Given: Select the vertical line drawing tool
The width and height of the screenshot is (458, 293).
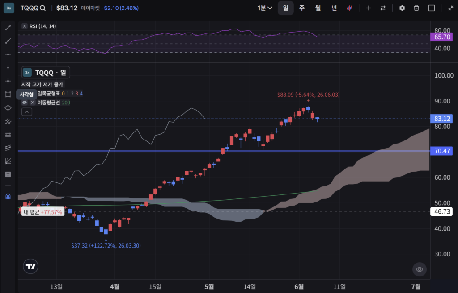Looking at the screenshot, I should [8, 68].
